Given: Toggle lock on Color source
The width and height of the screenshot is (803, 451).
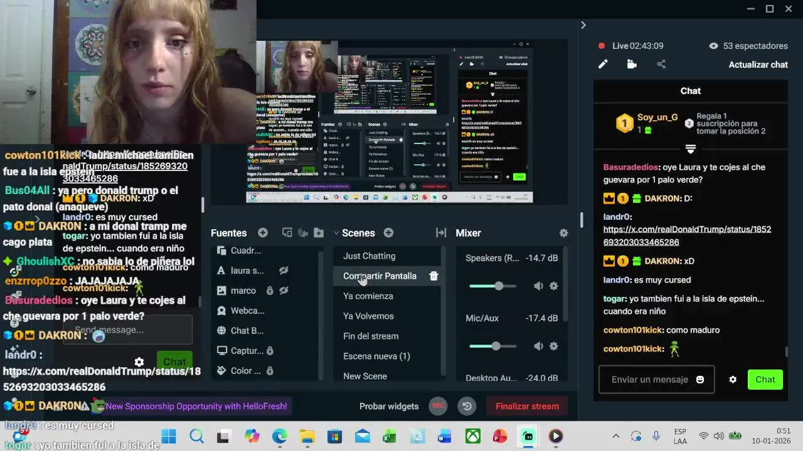Looking at the screenshot, I should point(270,371).
